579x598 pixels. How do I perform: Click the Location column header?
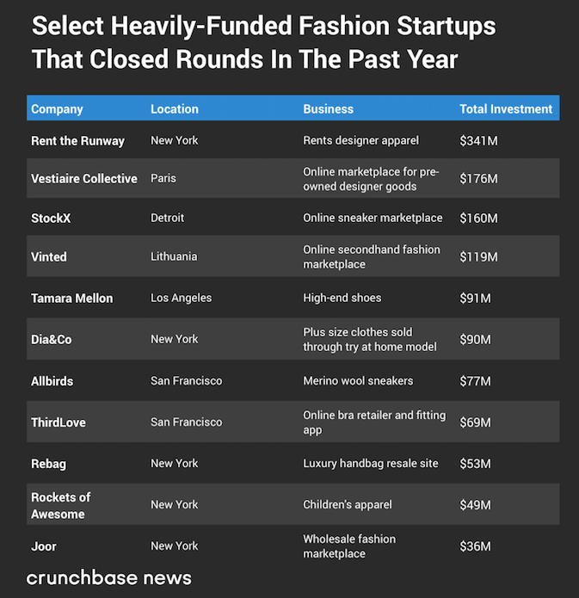click(x=175, y=109)
